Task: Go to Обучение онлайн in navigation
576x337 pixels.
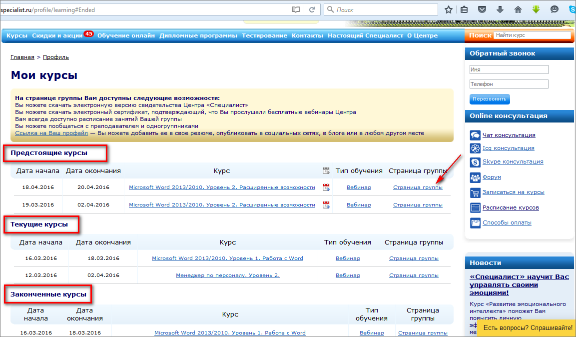Action: click(x=126, y=35)
